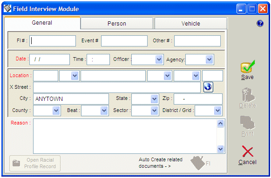Image resolution: width=271 pixels, height=178 pixels.
Task: Click the red X Cancel icon
Action: coord(248,152)
